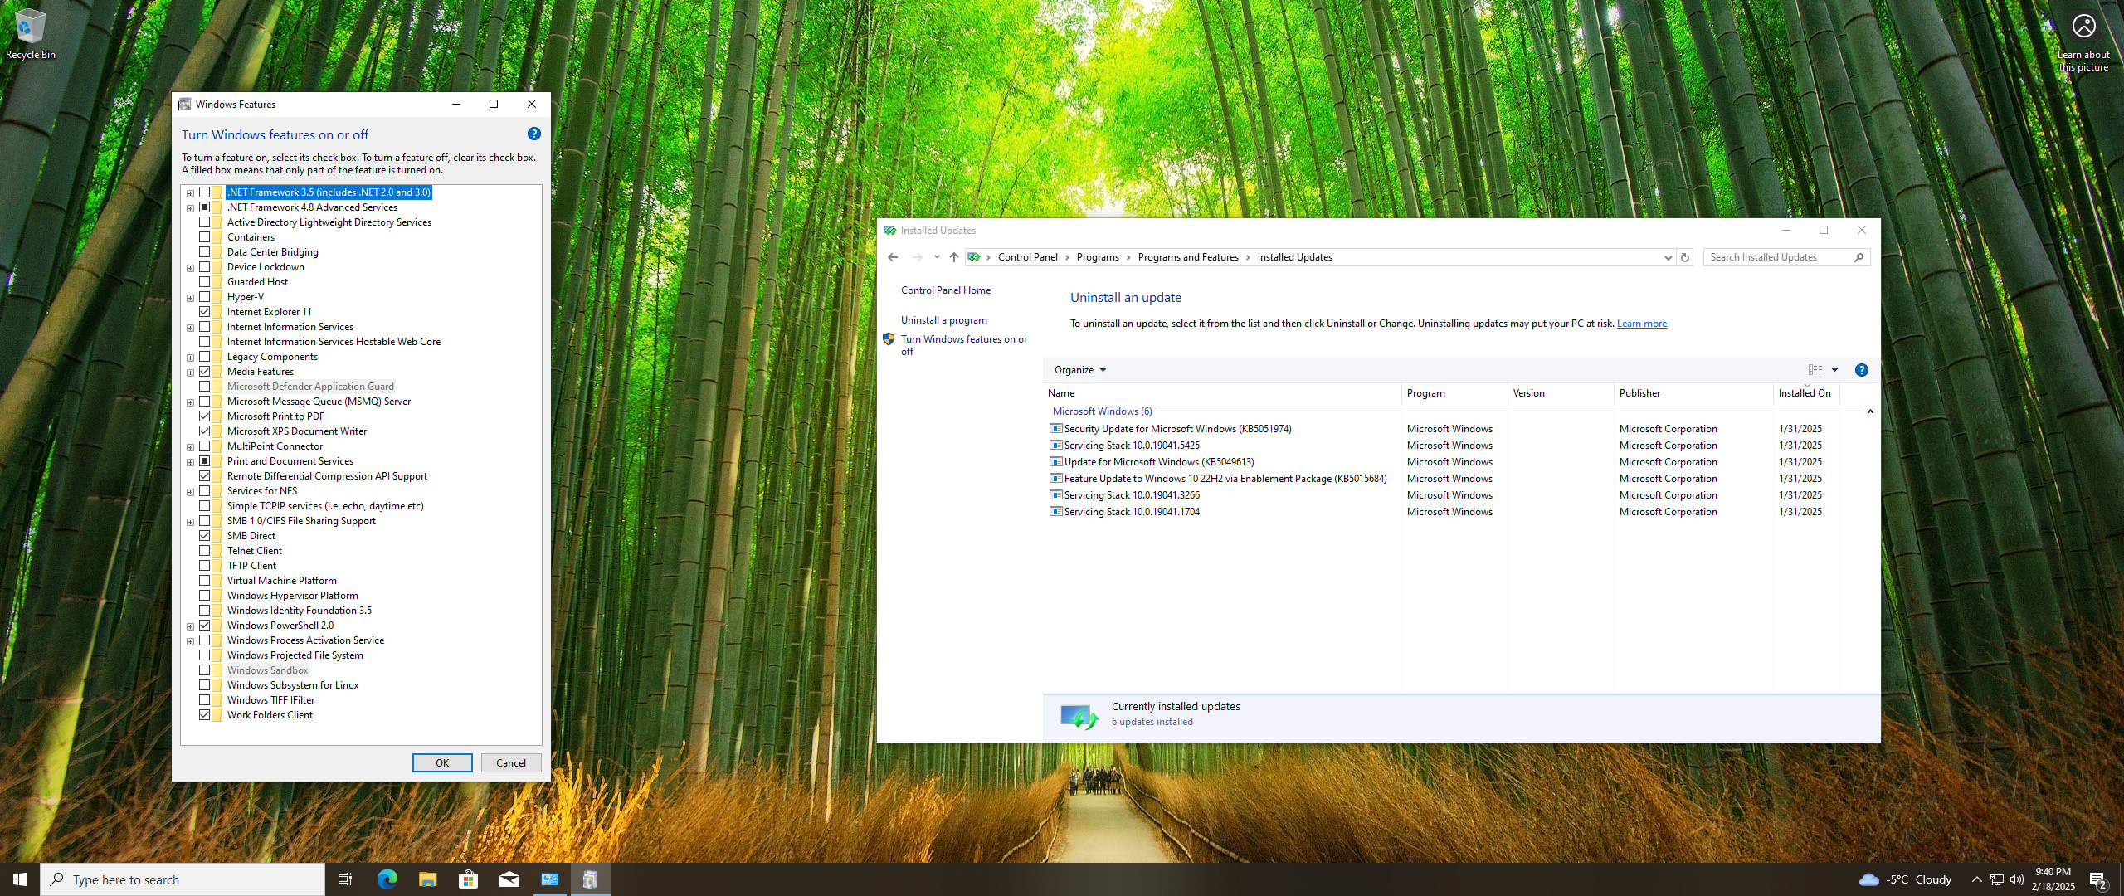Check Telnet Client feature
This screenshot has width=2124, height=896.
204,551
